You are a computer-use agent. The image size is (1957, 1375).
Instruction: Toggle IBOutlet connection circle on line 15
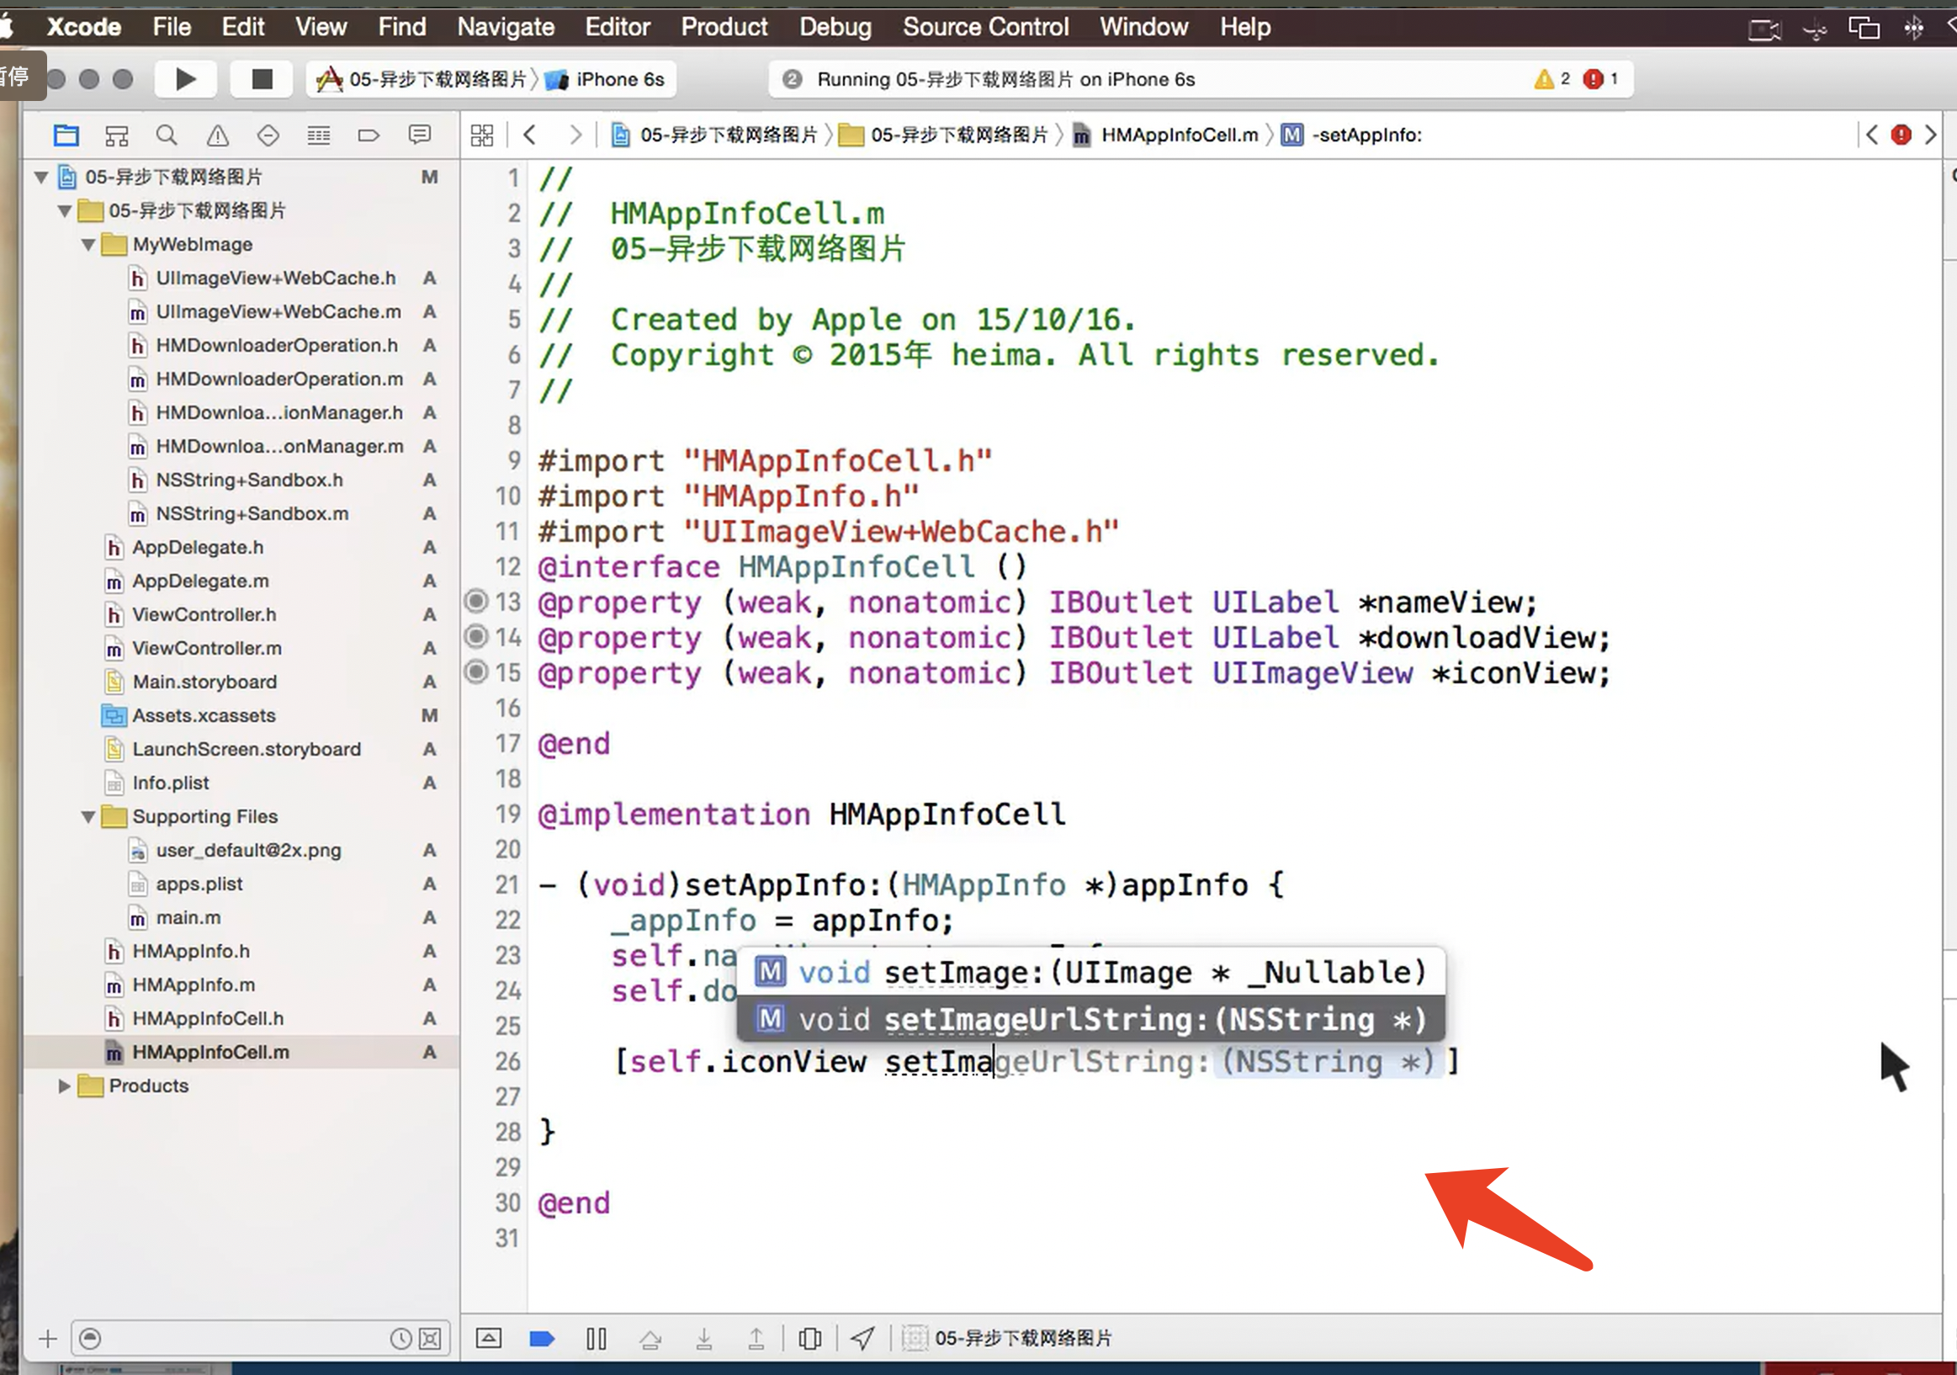pyautogui.click(x=475, y=672)
